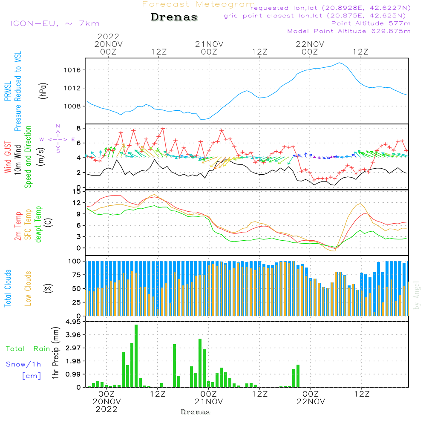
Task: Click the bottom '00Z 21NOV' axis label
Action: (x=209, y=398)
